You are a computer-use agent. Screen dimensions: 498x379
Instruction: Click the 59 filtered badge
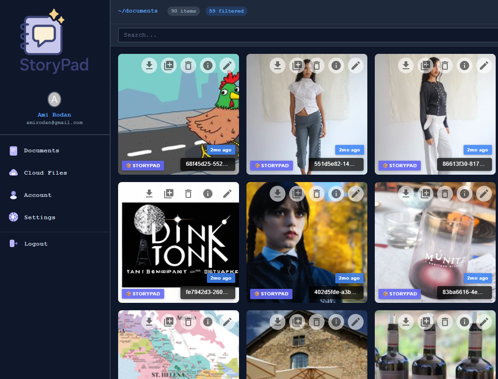226,11
